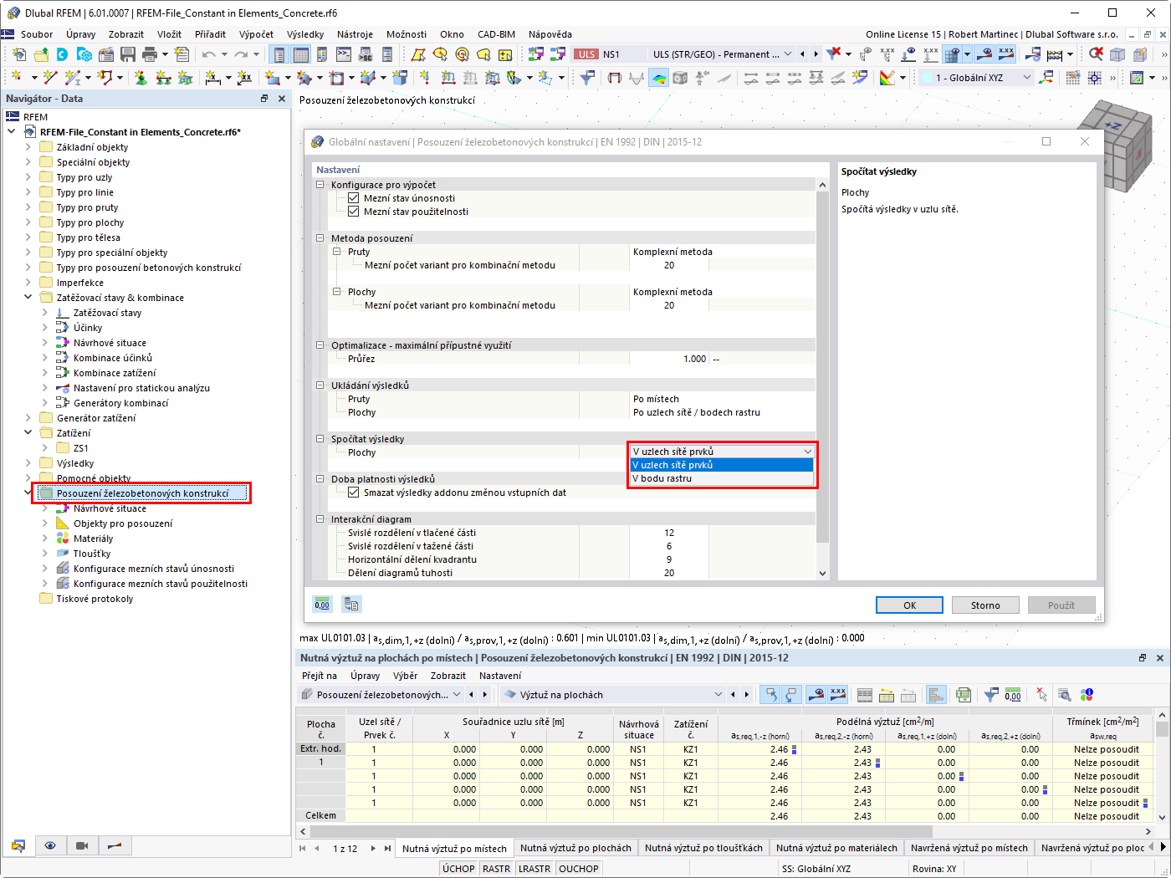The image size is (1171, 878).
Task: Click the Dlubal Center blue icon
Action: click(63, 54)
